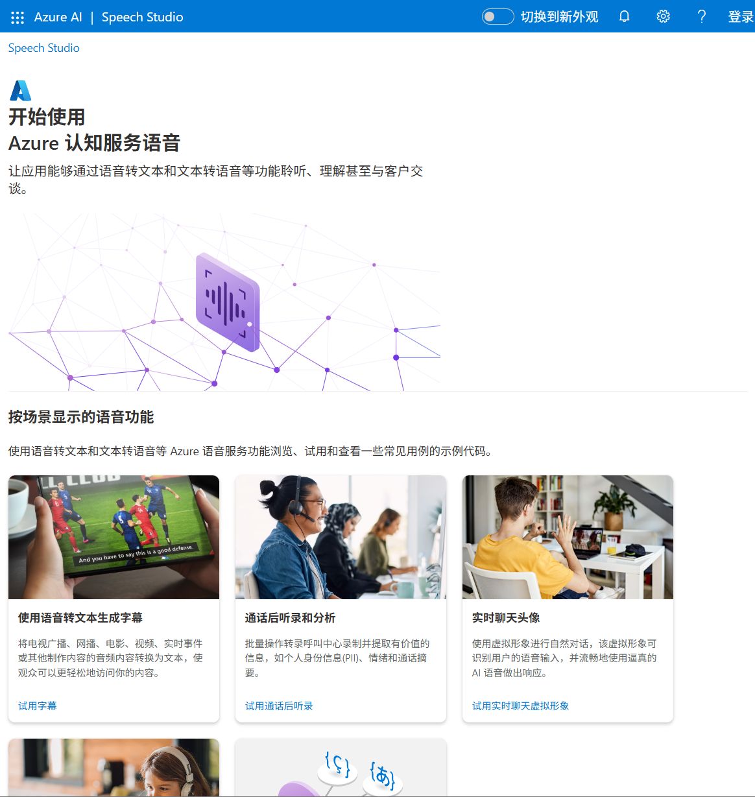The height and width of the screenshot is (797, 755).
Task: Toggle the 切换到新外观 switch
Action: click(497, 17)
